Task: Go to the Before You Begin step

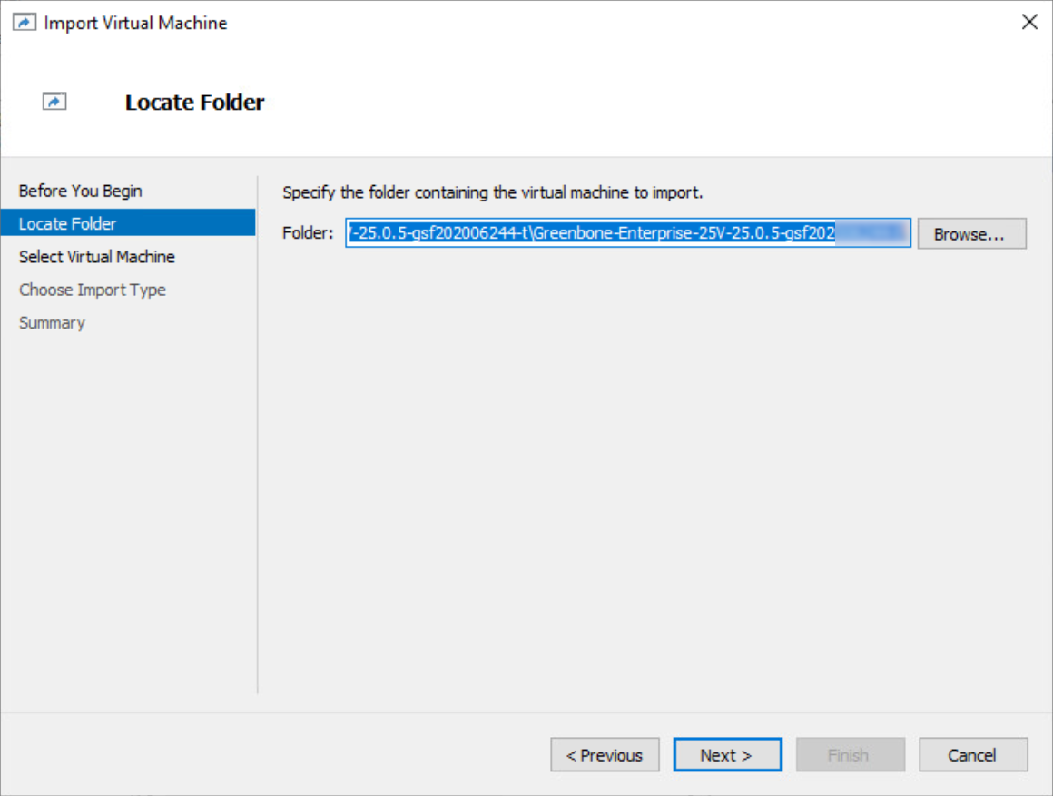Action: point(80,191)
